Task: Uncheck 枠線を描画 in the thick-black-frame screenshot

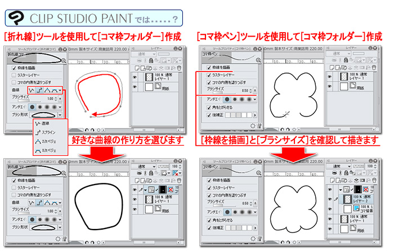Action: (14, 181)
